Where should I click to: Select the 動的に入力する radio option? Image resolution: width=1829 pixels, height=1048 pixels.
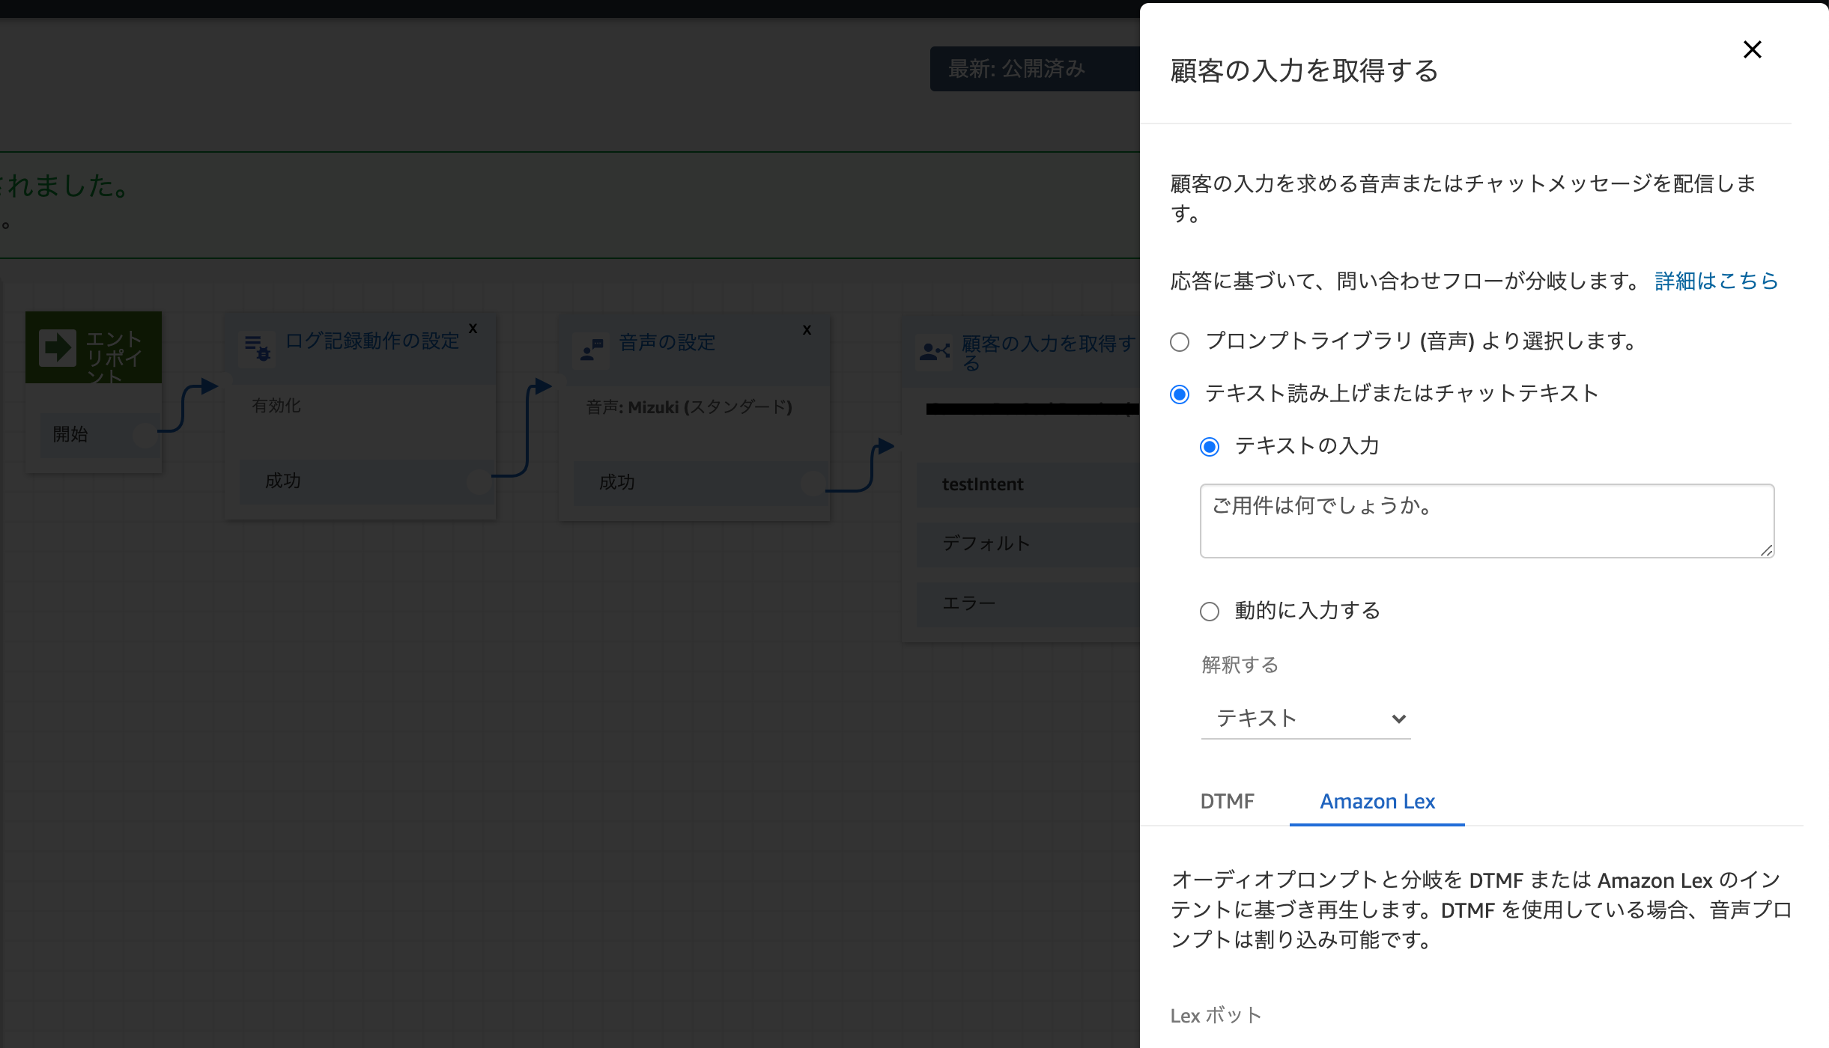pyautogui.click(x=1209, y=612)
